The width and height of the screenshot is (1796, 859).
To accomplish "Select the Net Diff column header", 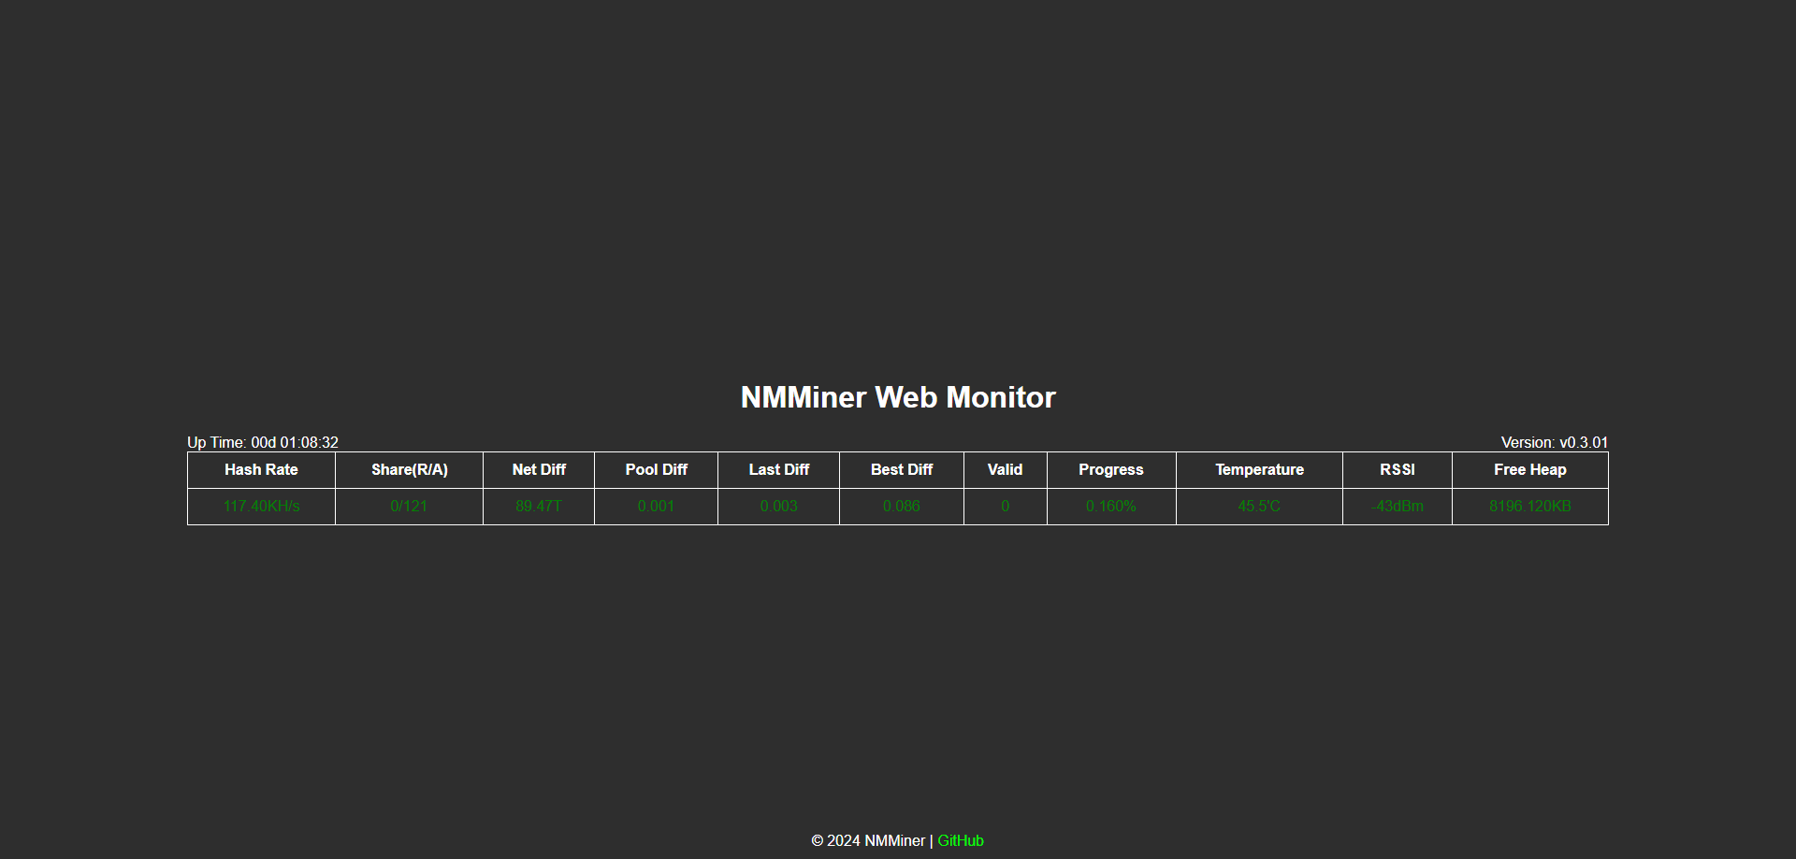I will [539, 469].
